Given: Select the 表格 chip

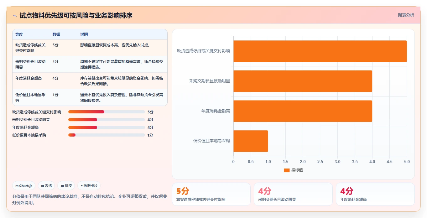Looking at the screenshot, I should (46, 186).
